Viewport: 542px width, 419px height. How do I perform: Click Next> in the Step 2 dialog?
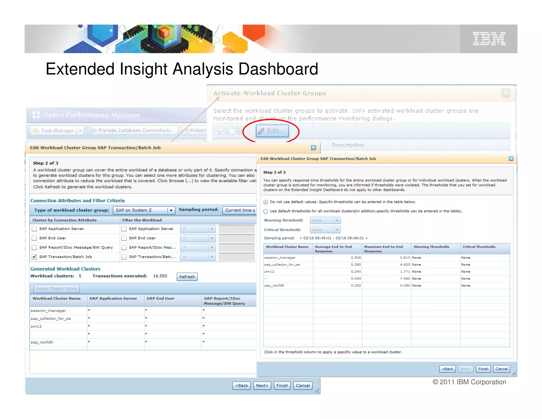pyautogui.click(x=262, y=385)
